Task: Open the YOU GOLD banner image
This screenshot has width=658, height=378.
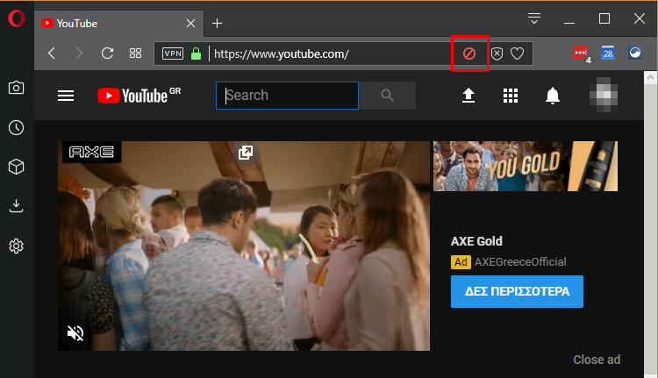Action: point(526,166)
